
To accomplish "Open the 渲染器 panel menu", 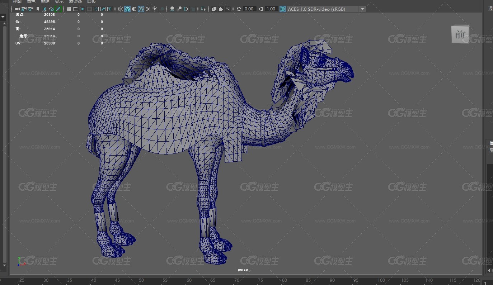I will [75, 2].
